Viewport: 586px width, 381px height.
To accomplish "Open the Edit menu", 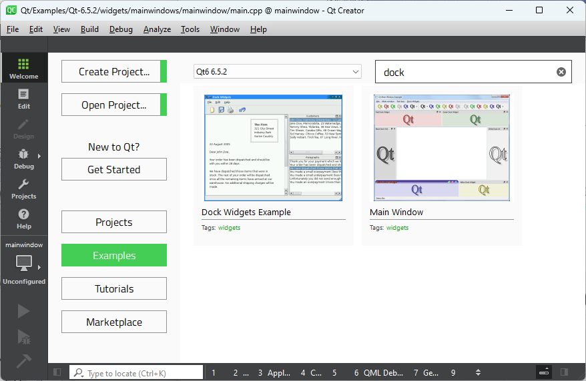I will click(x=36, y=29).
